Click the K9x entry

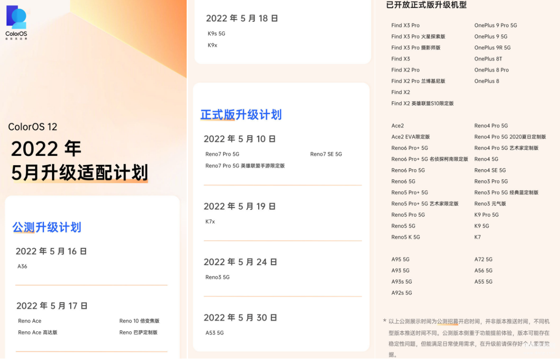(212, 45)
